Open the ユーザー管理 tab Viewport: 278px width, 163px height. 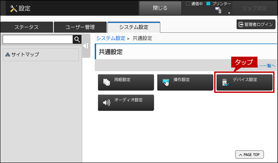[x=80, y=27]
